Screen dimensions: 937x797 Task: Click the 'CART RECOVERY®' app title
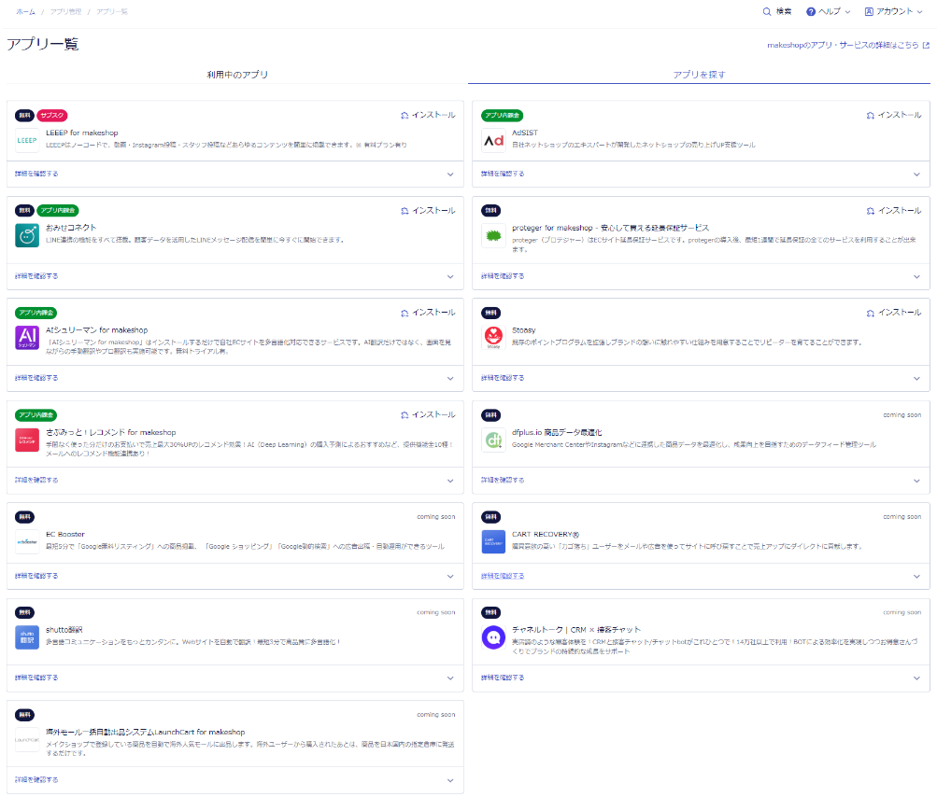(546, 535)
